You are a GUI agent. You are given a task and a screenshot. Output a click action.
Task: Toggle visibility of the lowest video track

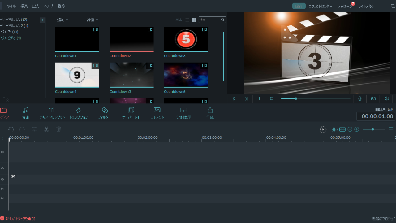click(2, 179)
